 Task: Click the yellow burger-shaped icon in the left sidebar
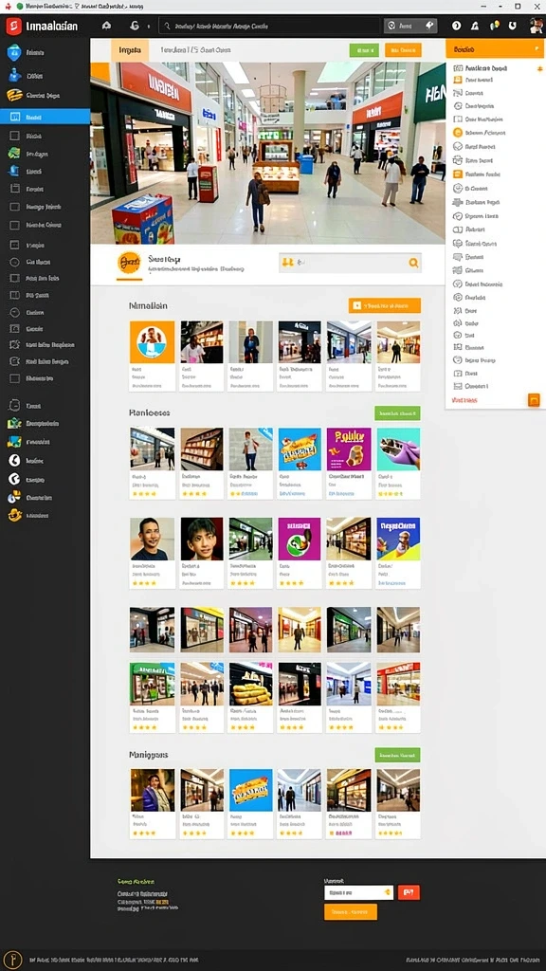click(x=15, y=96)
